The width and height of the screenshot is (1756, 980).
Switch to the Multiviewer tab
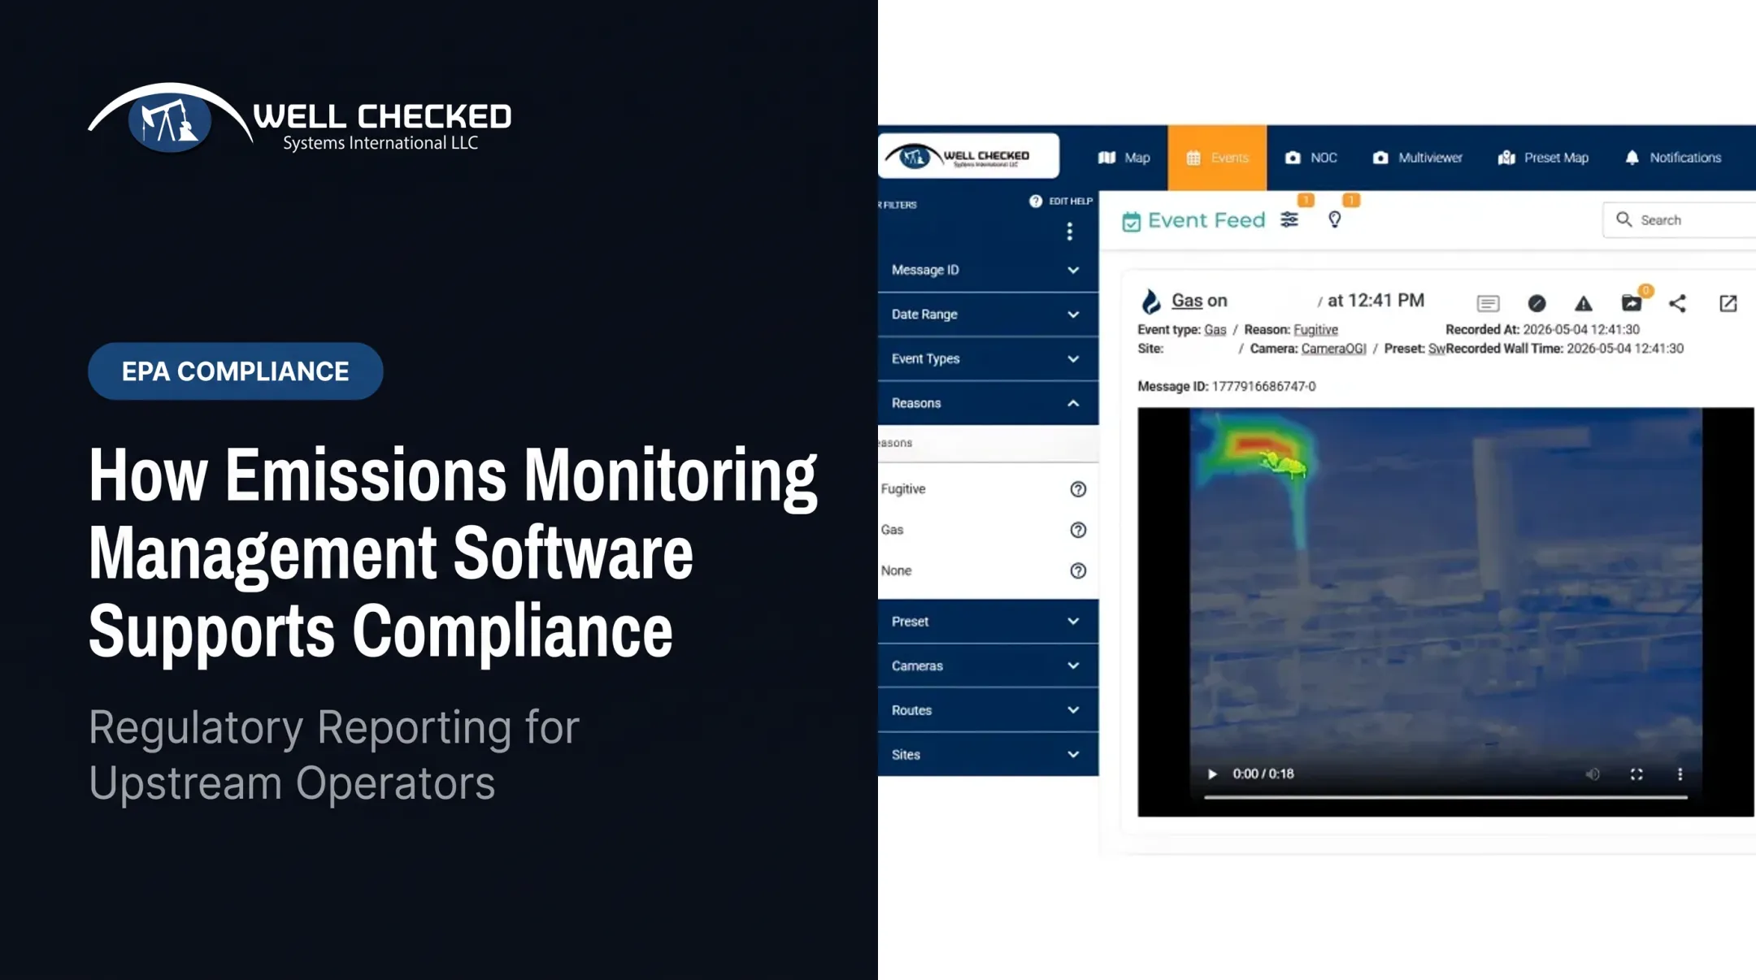[1417, 158]
